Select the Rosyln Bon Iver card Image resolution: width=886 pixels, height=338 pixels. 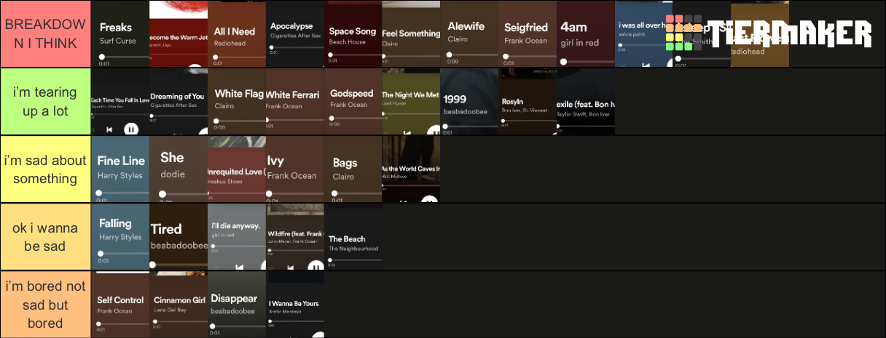[528, 101]
